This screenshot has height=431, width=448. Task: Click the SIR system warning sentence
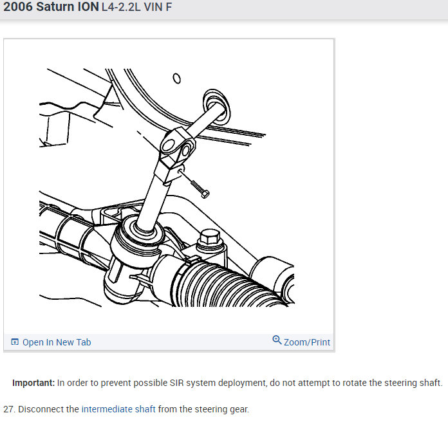[x=250, y=383]
